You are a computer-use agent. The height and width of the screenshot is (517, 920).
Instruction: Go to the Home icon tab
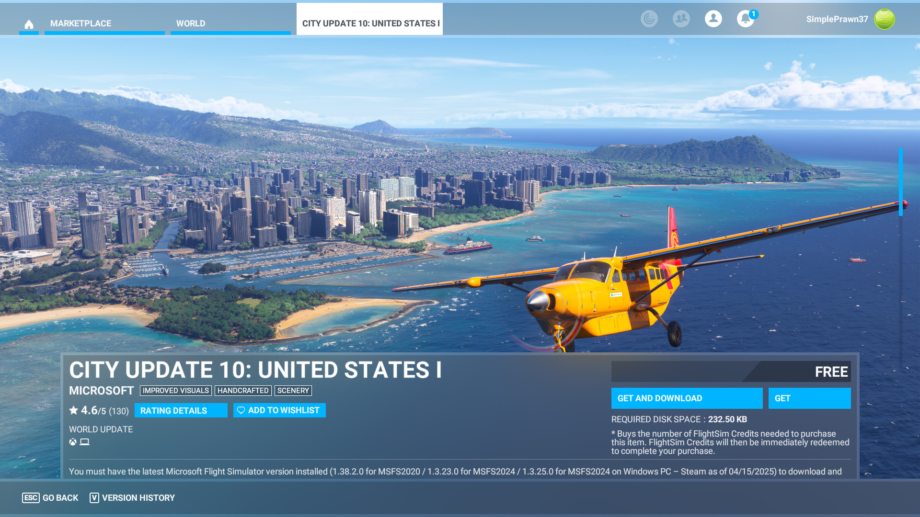coord(29,23)
